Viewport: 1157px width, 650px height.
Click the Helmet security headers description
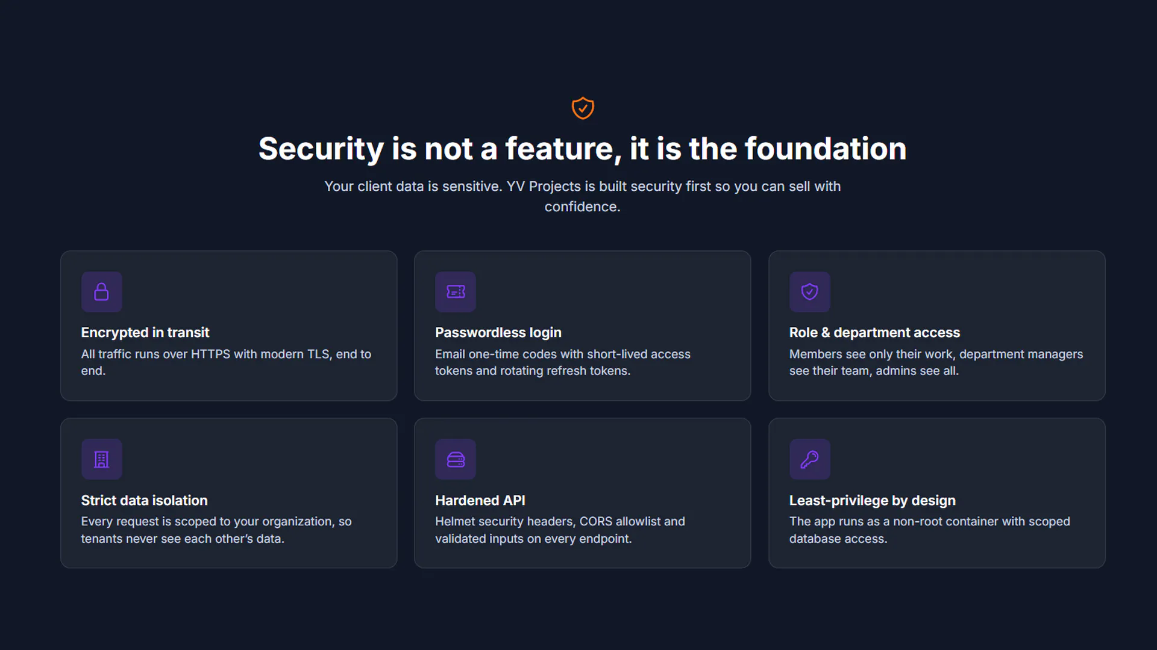[560, 530]
